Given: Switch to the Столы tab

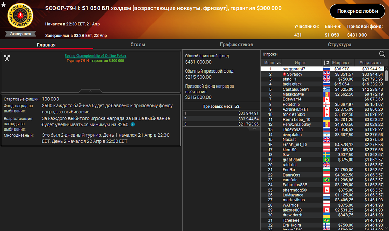Looking at the screenshot, I should tap(137, 45).
